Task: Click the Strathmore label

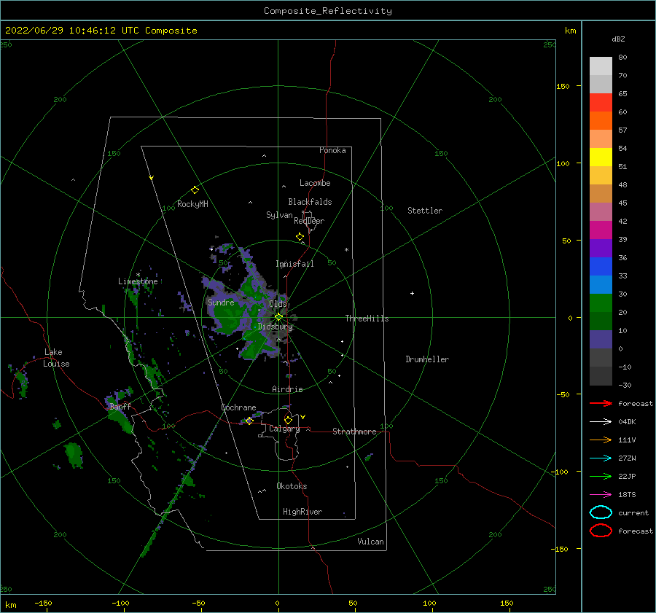Action: point(354,432)
